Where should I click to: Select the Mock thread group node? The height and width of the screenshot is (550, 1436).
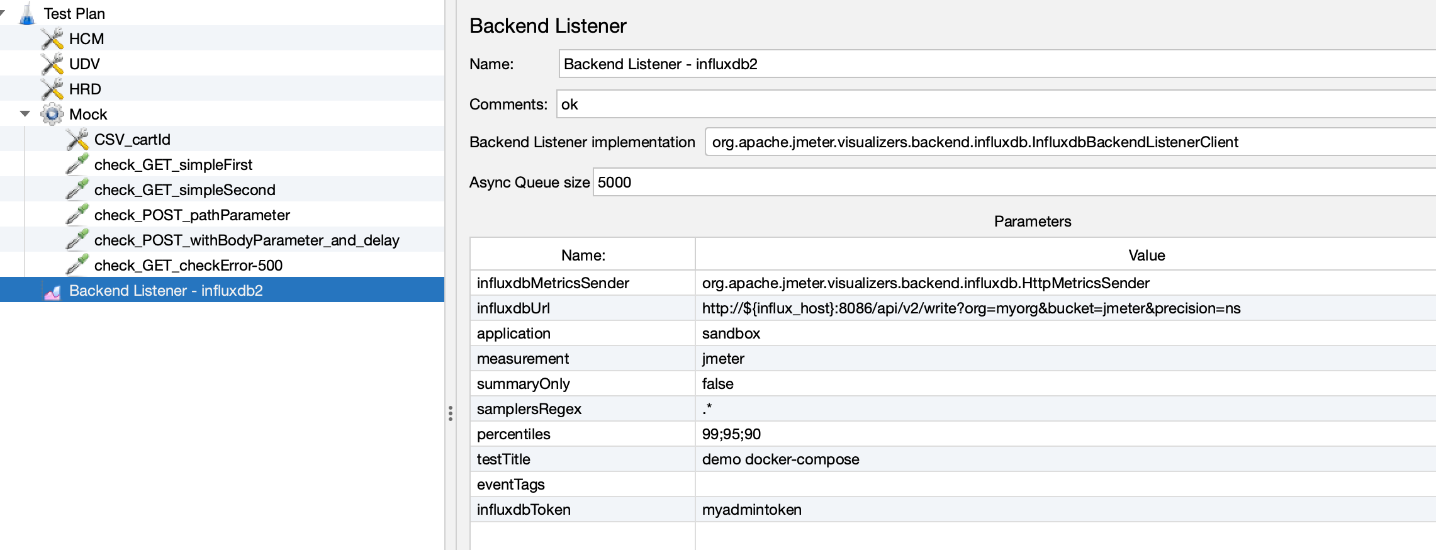coord(88,115)
